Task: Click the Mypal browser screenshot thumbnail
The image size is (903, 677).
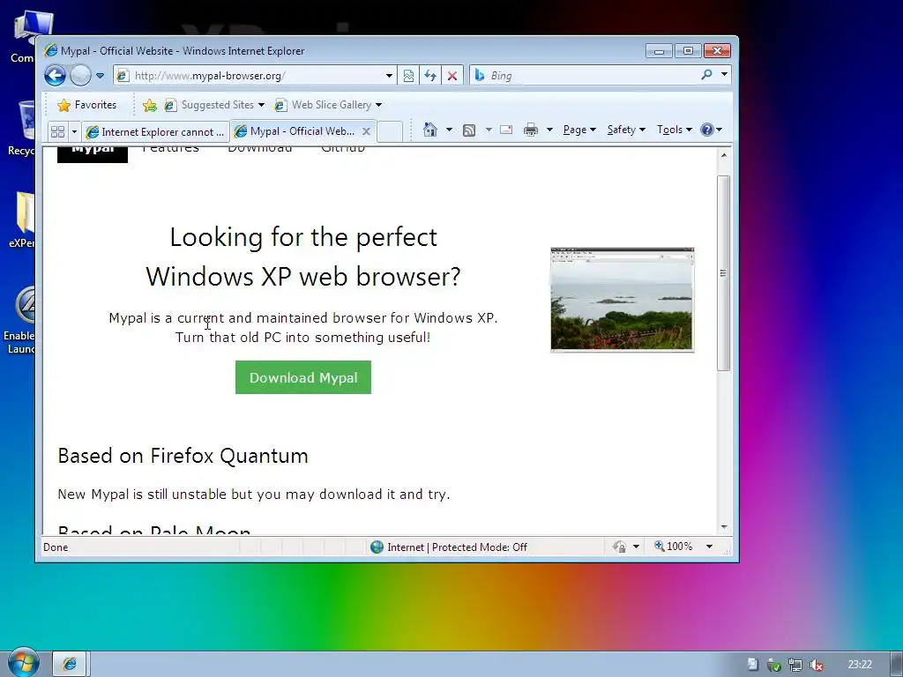Action: [x=623, y=300]
